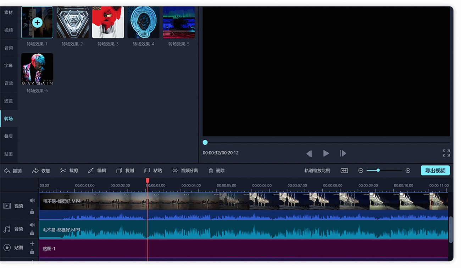Click the undo (撤销) arrow icon
The width and height of the screenshot is (461, 268).
pos(7,171)
